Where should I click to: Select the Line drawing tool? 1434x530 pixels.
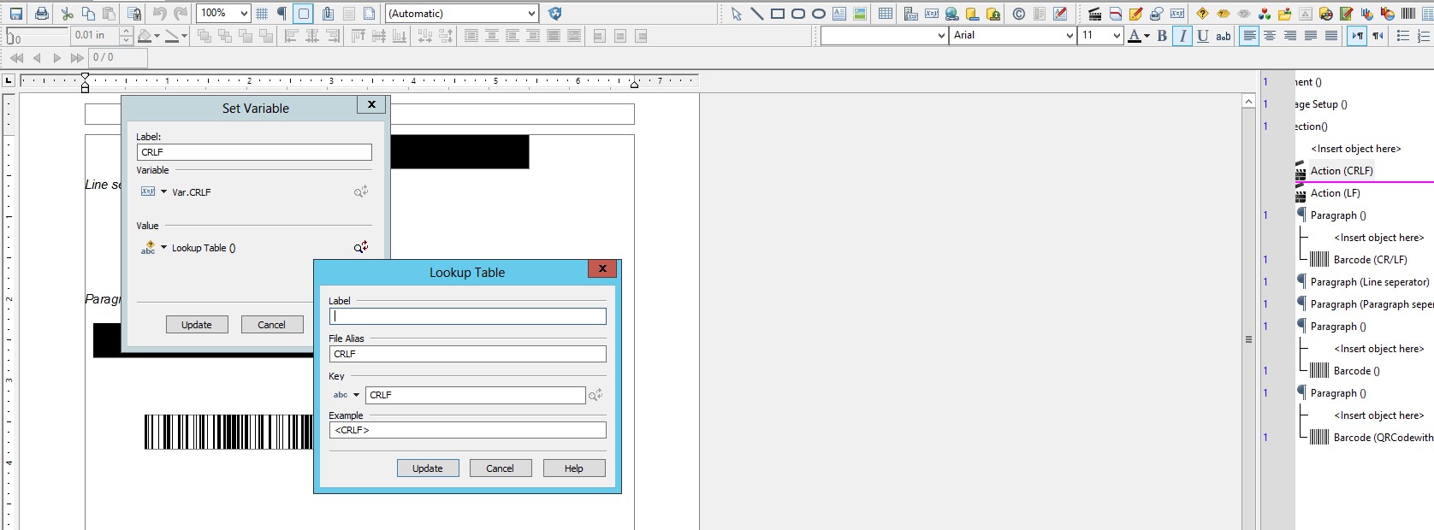pos(756,14)
